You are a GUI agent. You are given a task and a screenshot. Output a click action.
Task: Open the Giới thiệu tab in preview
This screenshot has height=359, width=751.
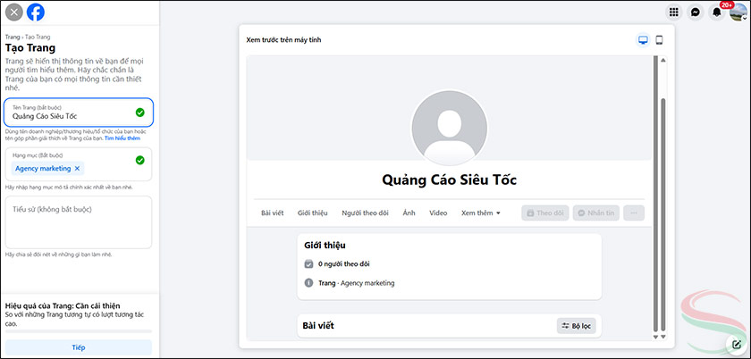[x=312, y=213]
